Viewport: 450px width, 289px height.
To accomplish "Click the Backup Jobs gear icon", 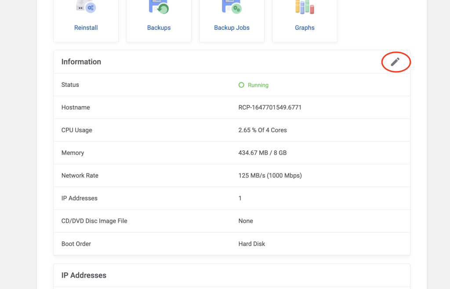I will [x=232, y=7].
